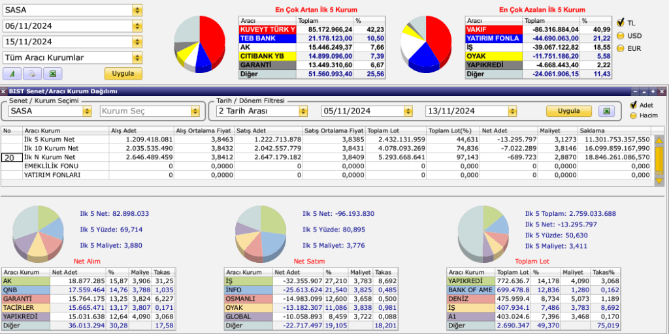
Task: Select the TEB BANK blue legend cell
Action: coord(267,38)
